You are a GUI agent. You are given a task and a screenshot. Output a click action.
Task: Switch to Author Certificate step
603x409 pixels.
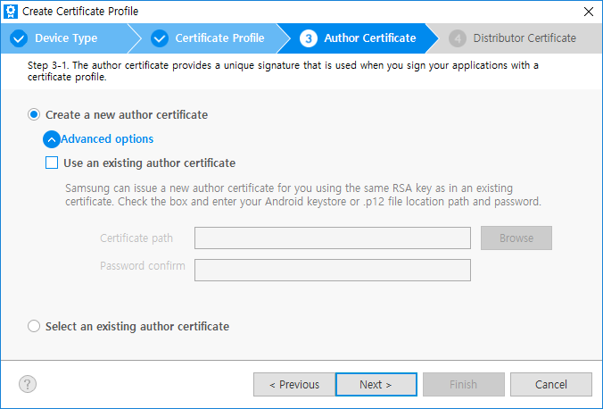pos(369,38)
